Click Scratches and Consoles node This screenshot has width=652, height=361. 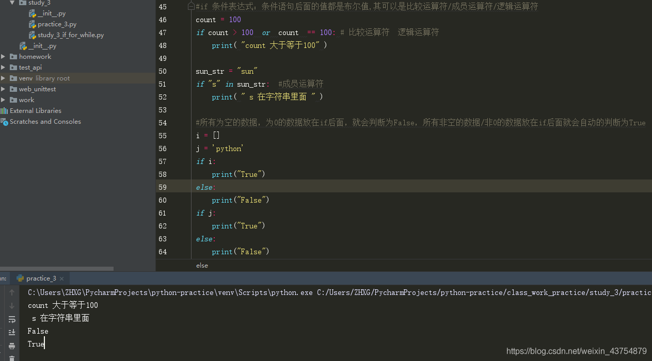(x=45, y=122)
